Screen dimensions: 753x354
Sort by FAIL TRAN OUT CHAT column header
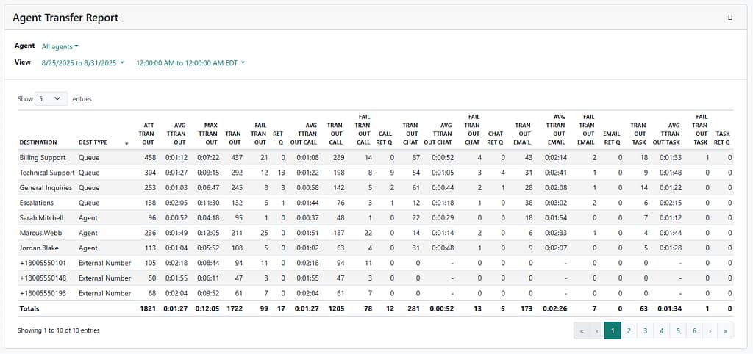(x=474, y=129)
